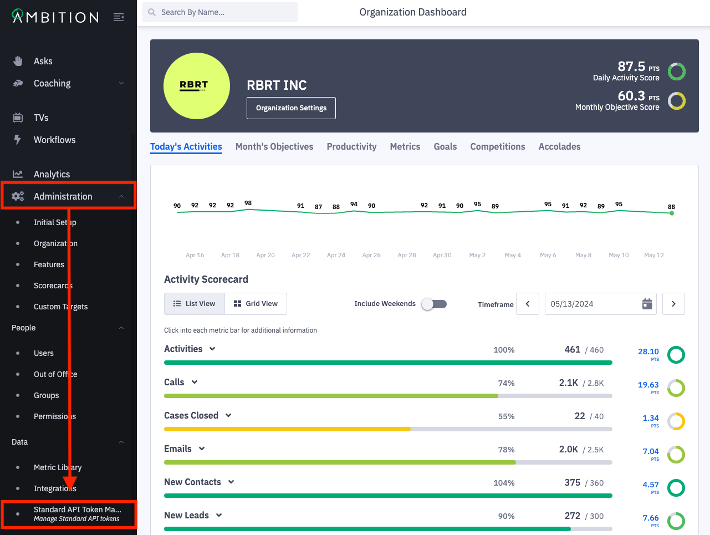Click the Analytics chart icon
The width and height of the screenshot is (710, 535).
click(x=18, y=174)
